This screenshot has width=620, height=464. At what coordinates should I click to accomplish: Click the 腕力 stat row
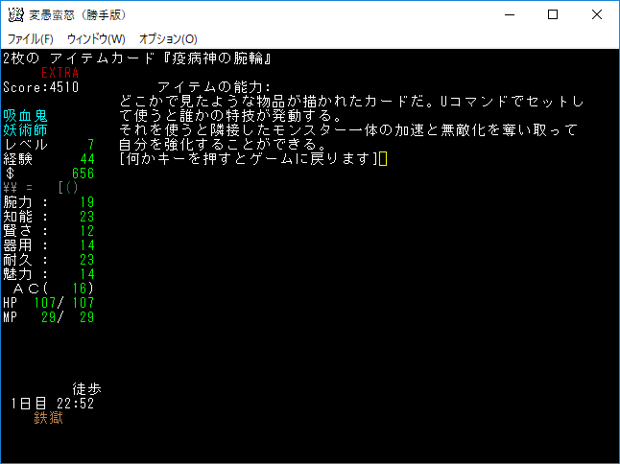click(x=48, y=202)
